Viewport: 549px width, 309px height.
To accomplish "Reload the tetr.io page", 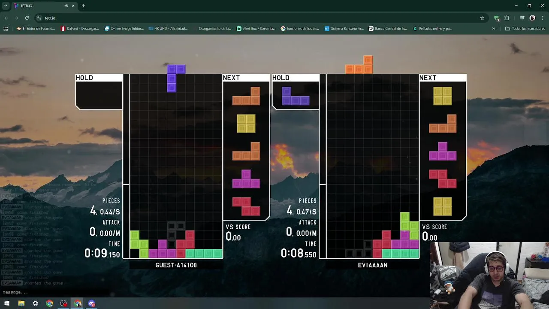I will 27,18.
